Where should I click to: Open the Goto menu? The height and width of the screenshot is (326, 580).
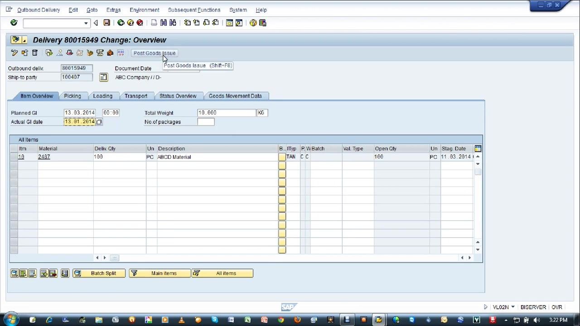[x=92, y=10]
